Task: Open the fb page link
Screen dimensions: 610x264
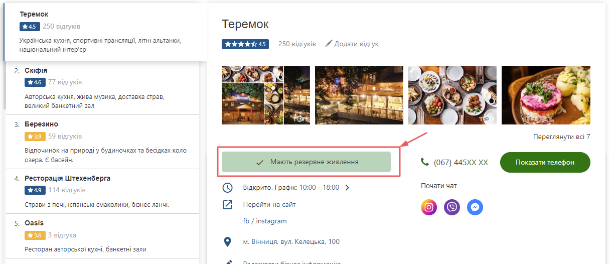Action: pos(246,221)
